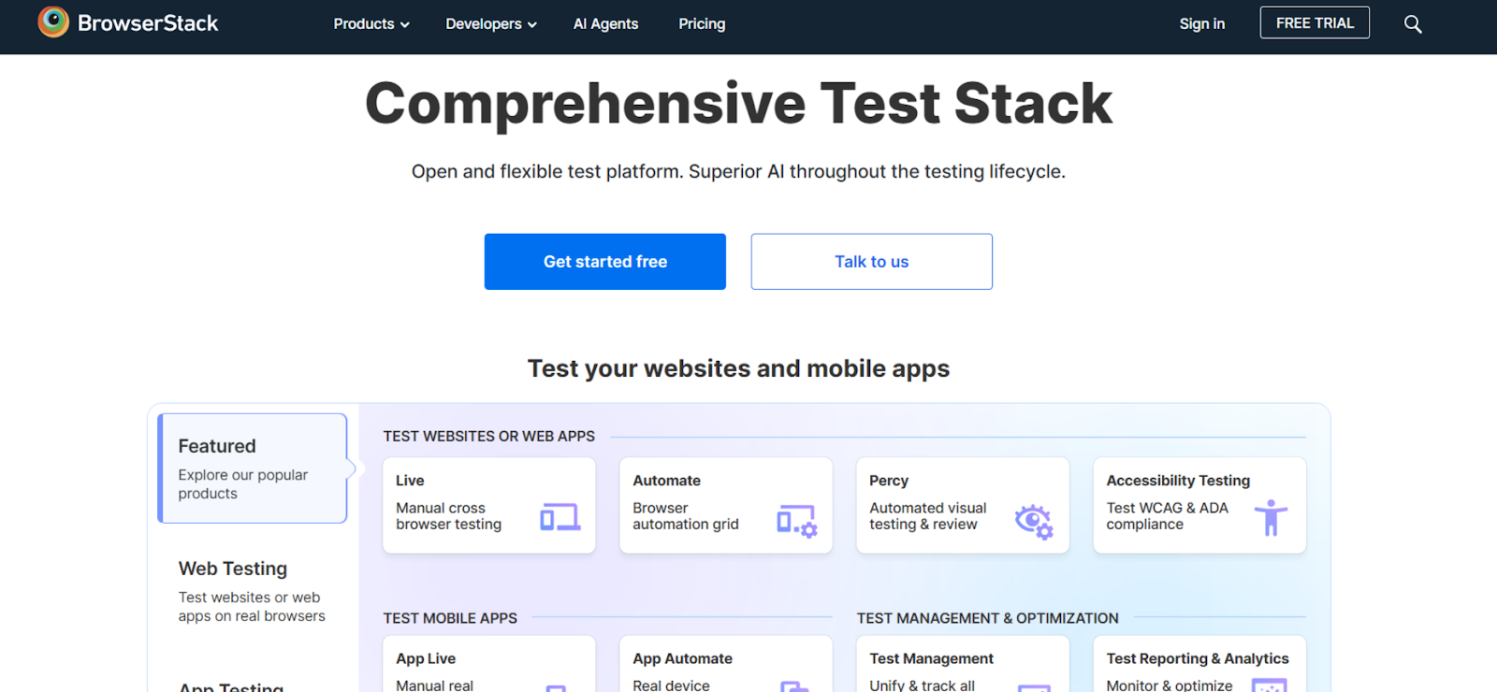This screenshot has height=692, width=1497.
Task: Open the Live product card
Action: coord(489,505)
